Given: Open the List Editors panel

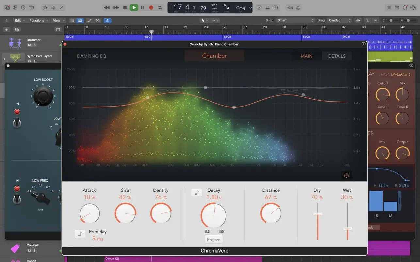Looking at the screenshot, I should pyautogui.click(x=389, y=7).
